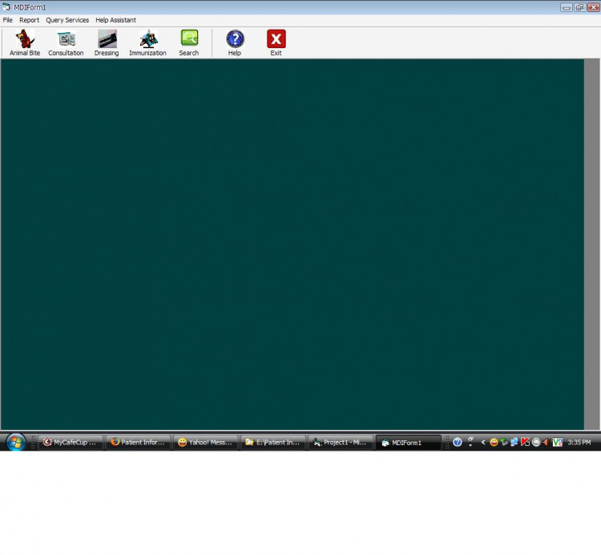Select the MDIForm1 taskbar button
The width and height of the screenshot is (601, 555).
408,443
